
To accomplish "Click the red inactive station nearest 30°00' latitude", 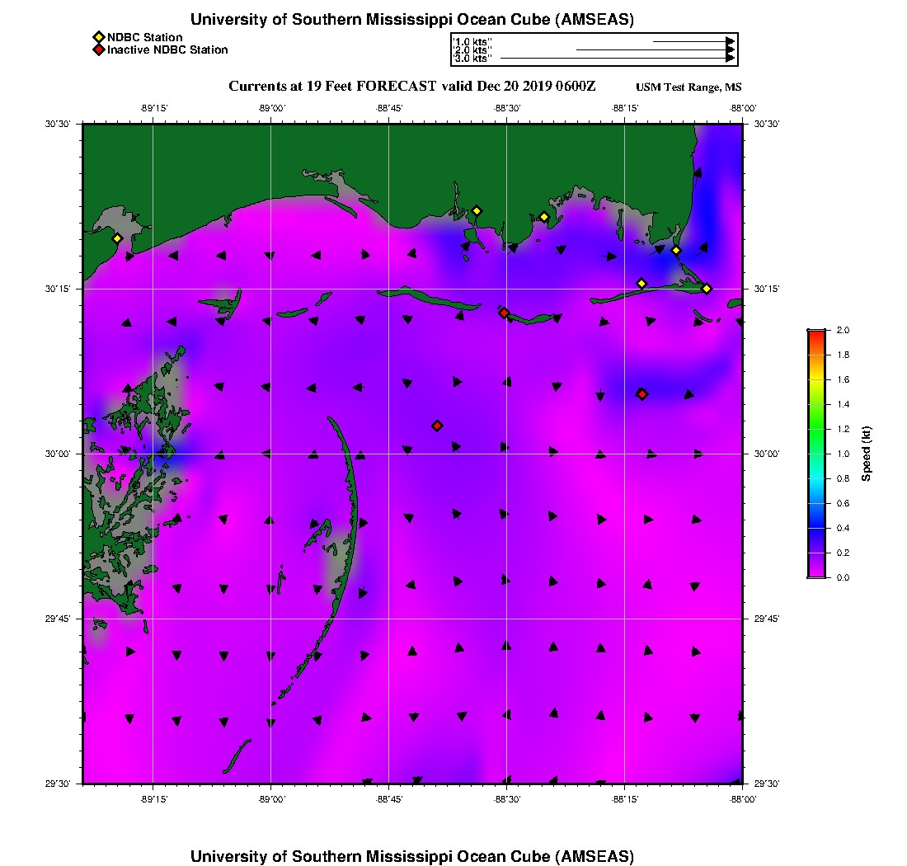I will coord(437,426).
